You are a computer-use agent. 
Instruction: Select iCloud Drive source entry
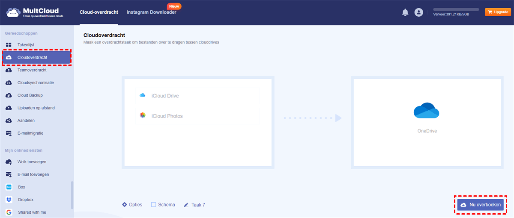click(x=197, y=96)
